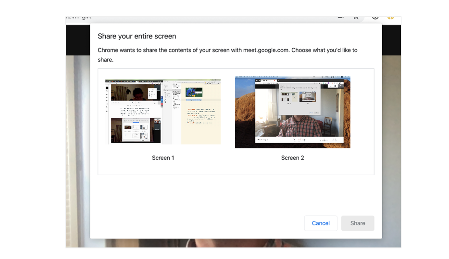The image size is (449, 259).
Task: Click the "Share your entire screen" heading
Action: [137, 36]
